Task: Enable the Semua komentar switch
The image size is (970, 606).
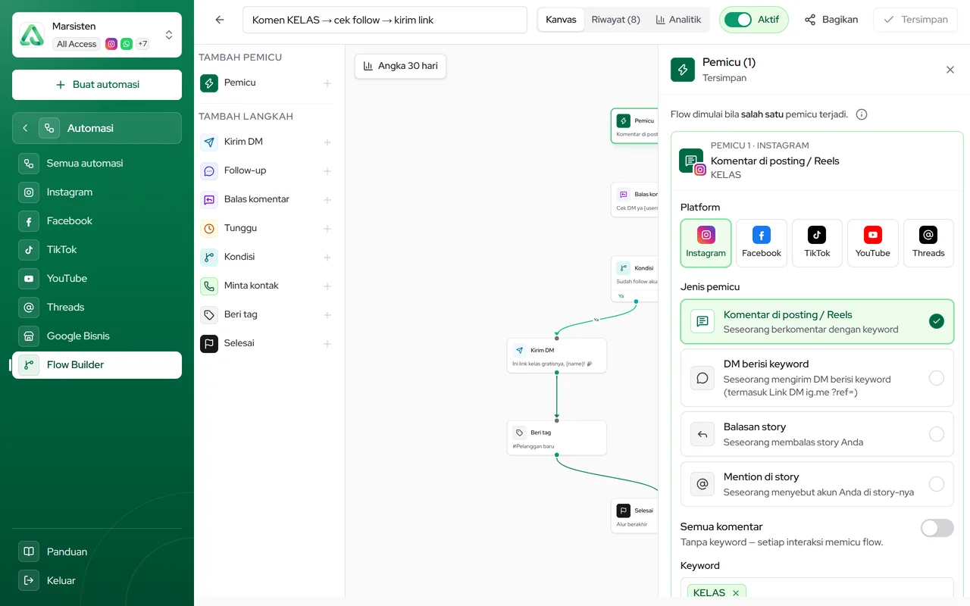Action: (x=937, y=528)
